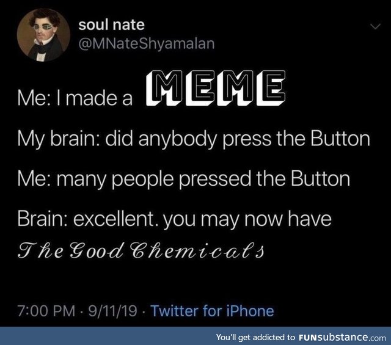Click the 'Brain: excellent. you may now have' line

coord(175,219)
